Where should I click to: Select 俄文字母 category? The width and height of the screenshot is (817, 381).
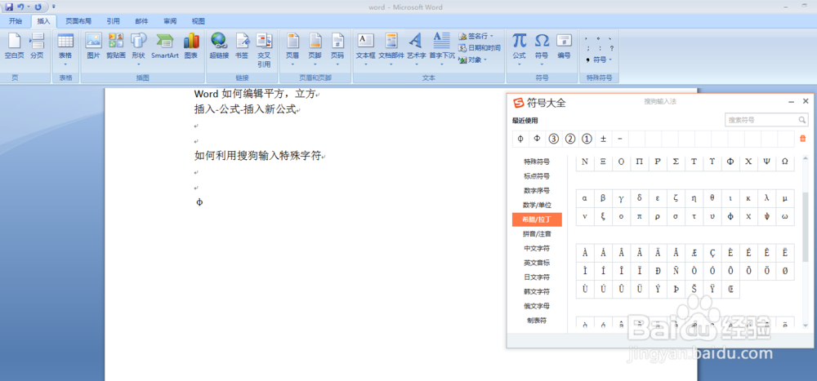click(x=537, y=306)
